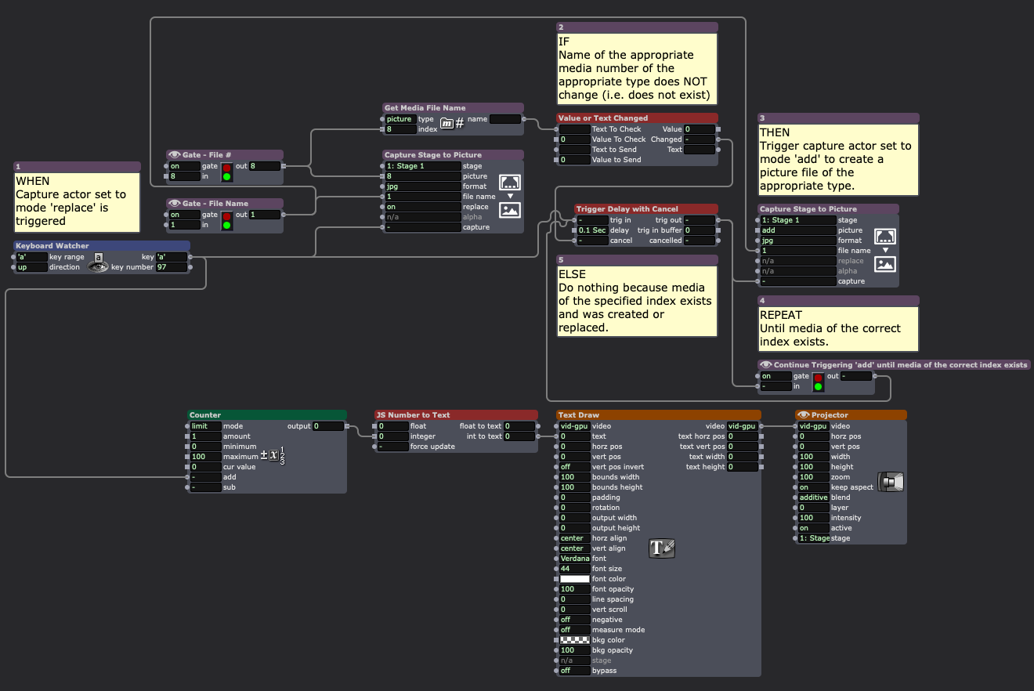Click the Counter actor plus-minus icon
Viewport: 1034px width, 691px height.
[273, 455]
